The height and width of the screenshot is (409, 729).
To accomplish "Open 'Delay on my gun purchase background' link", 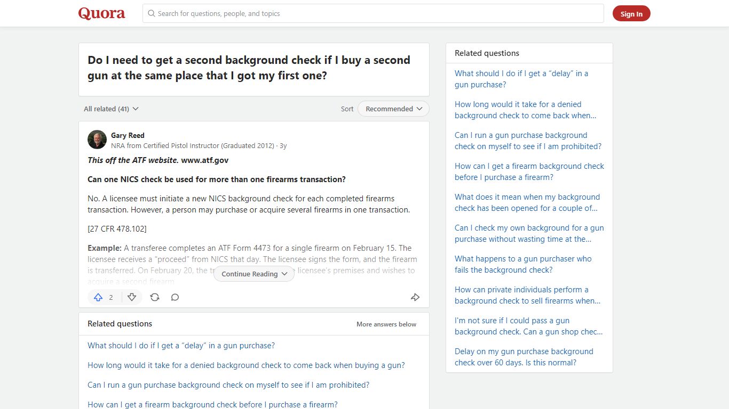I will coord(524,357).
